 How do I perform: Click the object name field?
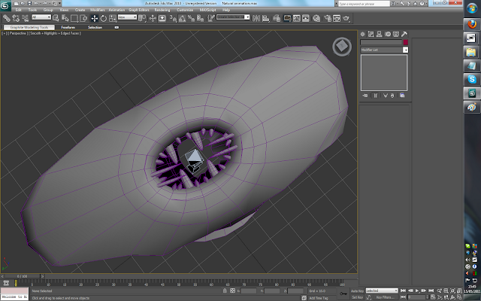point(381,42)
